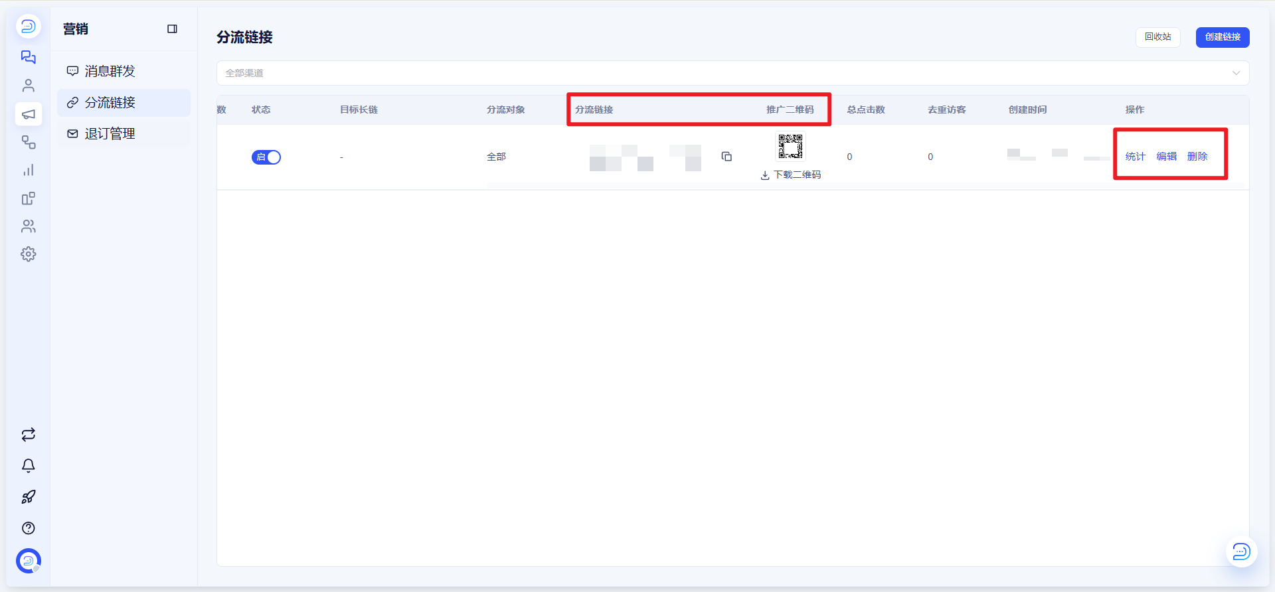The image size is (1275, 592).
Task: Click the rocket icon in sidebar
Action: coord(28,497)
